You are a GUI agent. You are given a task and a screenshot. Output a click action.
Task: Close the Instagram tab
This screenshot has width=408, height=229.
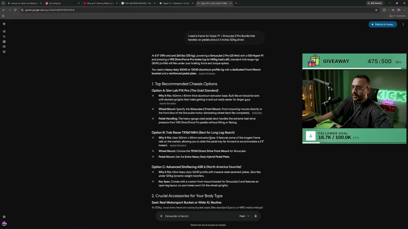[79, 3]
